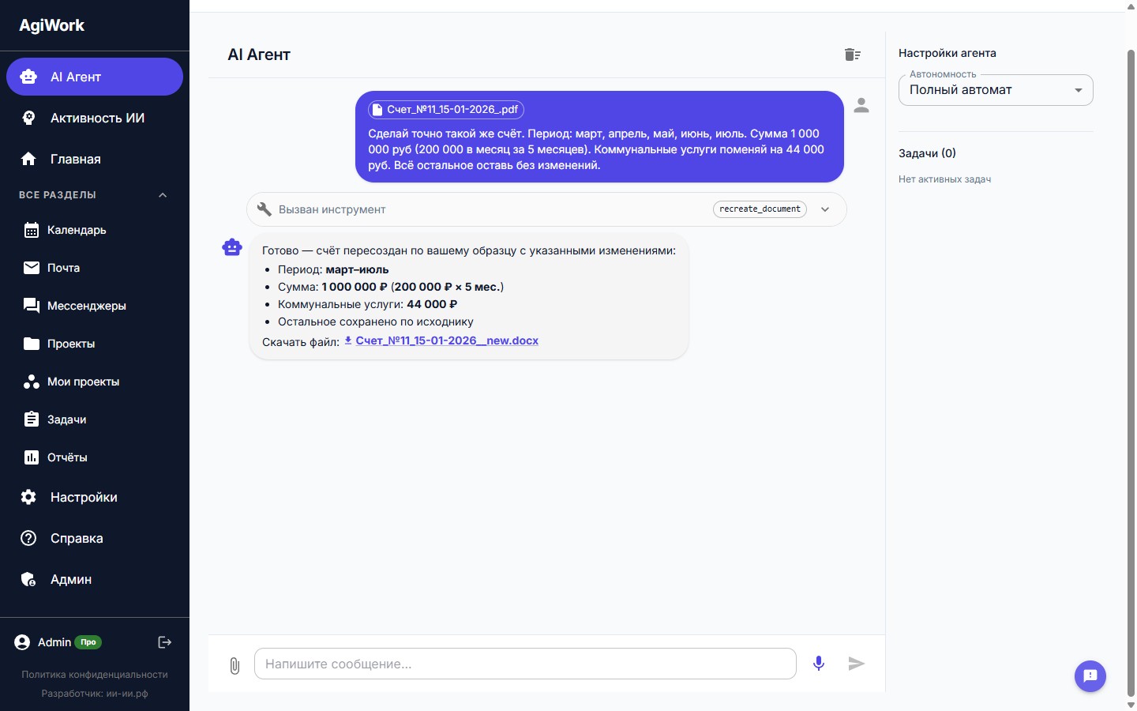The height and width of the screenshot is (711, 1137).
Task: Open the Мессенджеры section
Action: (87, 306)
